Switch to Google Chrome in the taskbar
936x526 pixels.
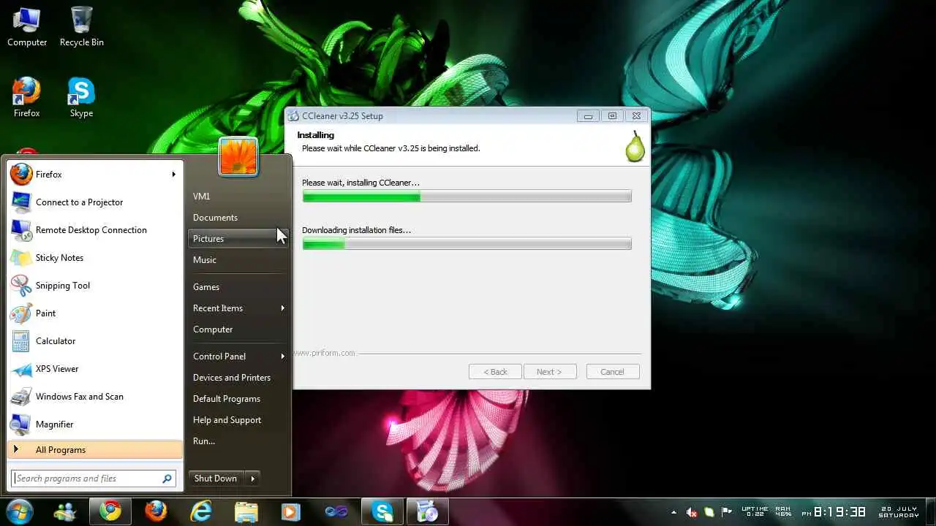[110, 511]
